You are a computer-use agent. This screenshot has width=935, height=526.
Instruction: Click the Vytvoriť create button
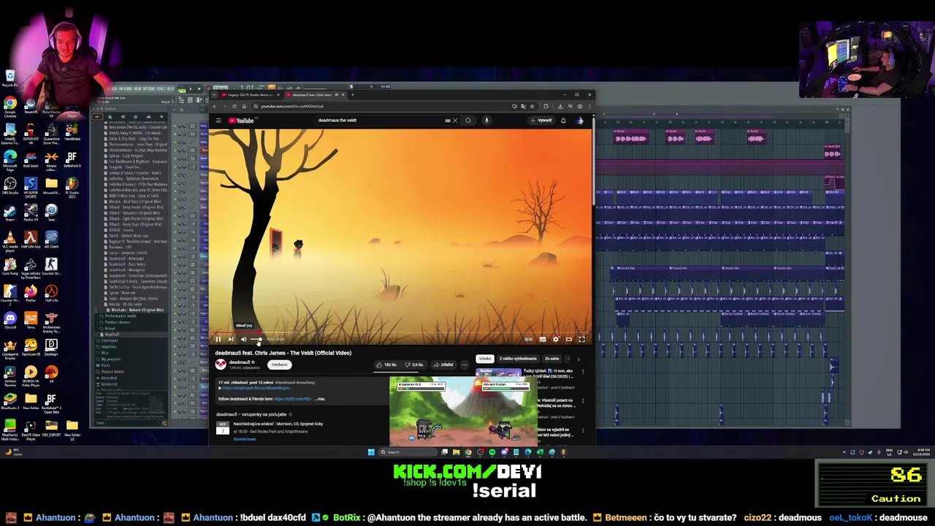pos(542,121)
